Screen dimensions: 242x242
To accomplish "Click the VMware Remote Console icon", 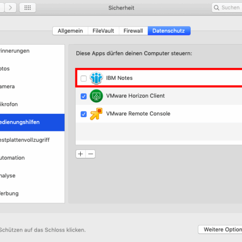I will (x=96, y=114).
